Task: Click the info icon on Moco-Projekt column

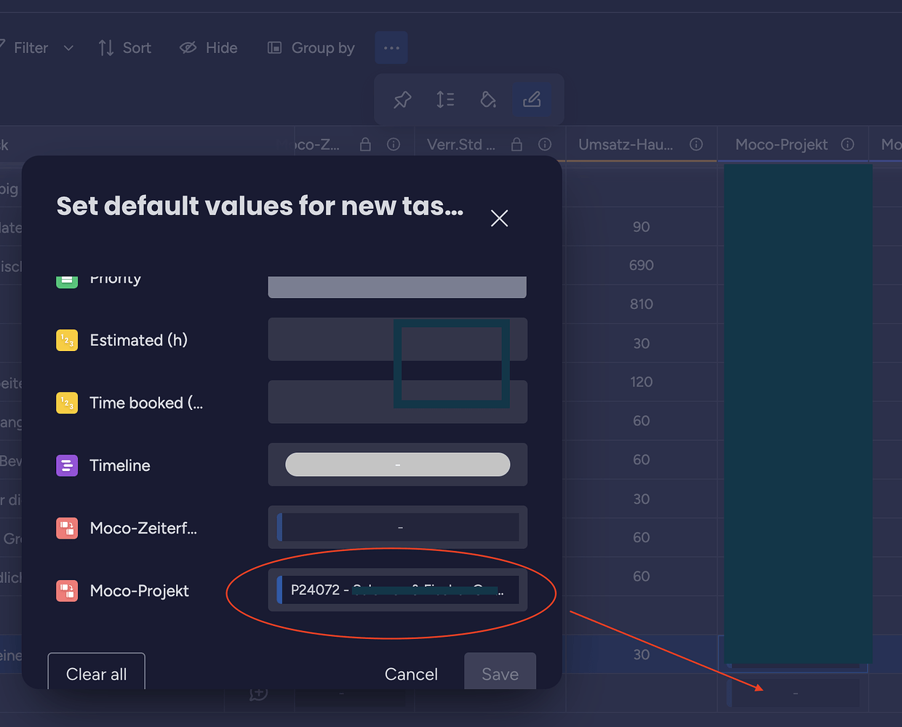Action: coord(847,144)
